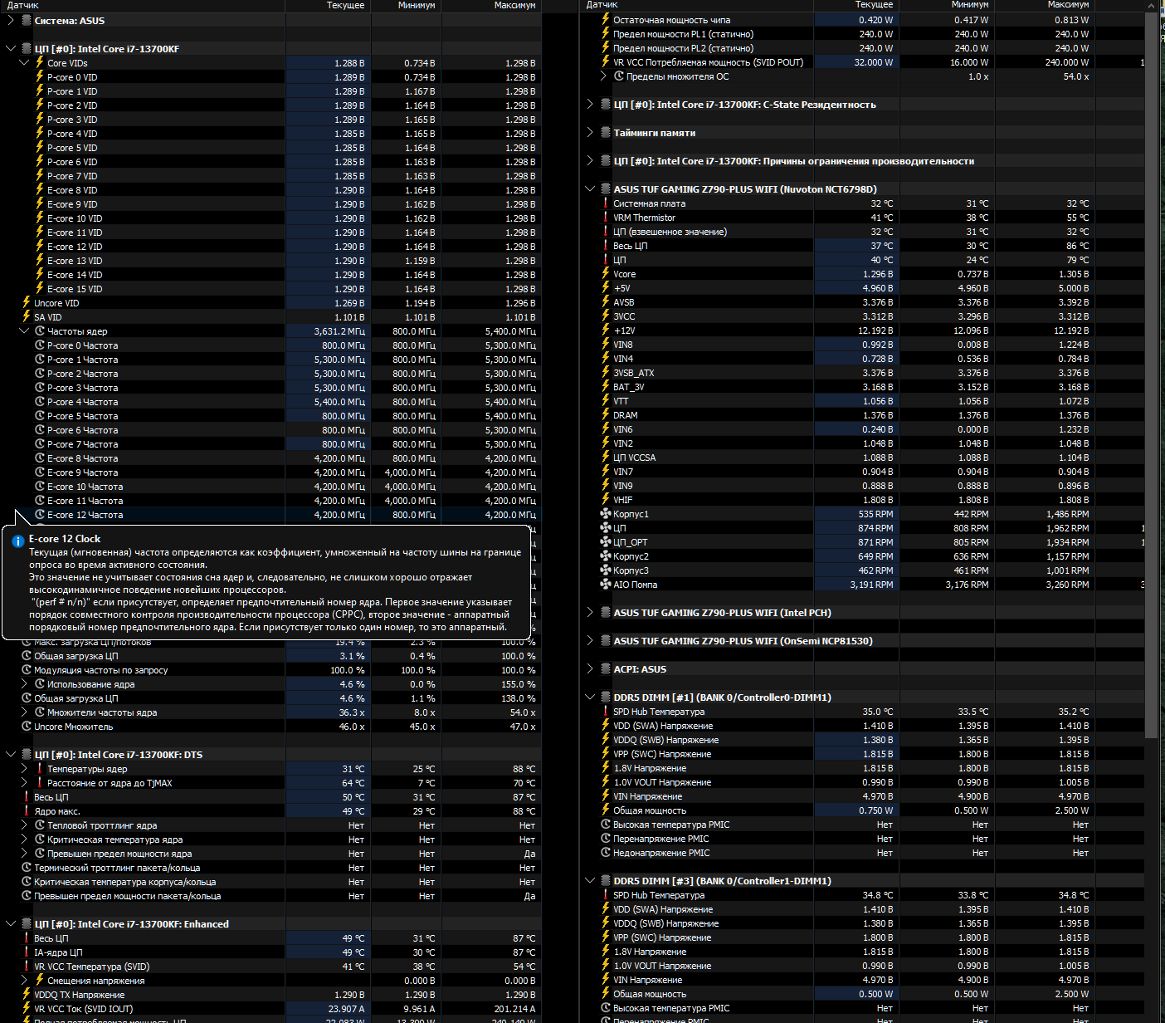Click the VR VCC Ток (SVID IOUT) label
This screenshot has height=1023, width=1165.
[x=83, y=1009]
